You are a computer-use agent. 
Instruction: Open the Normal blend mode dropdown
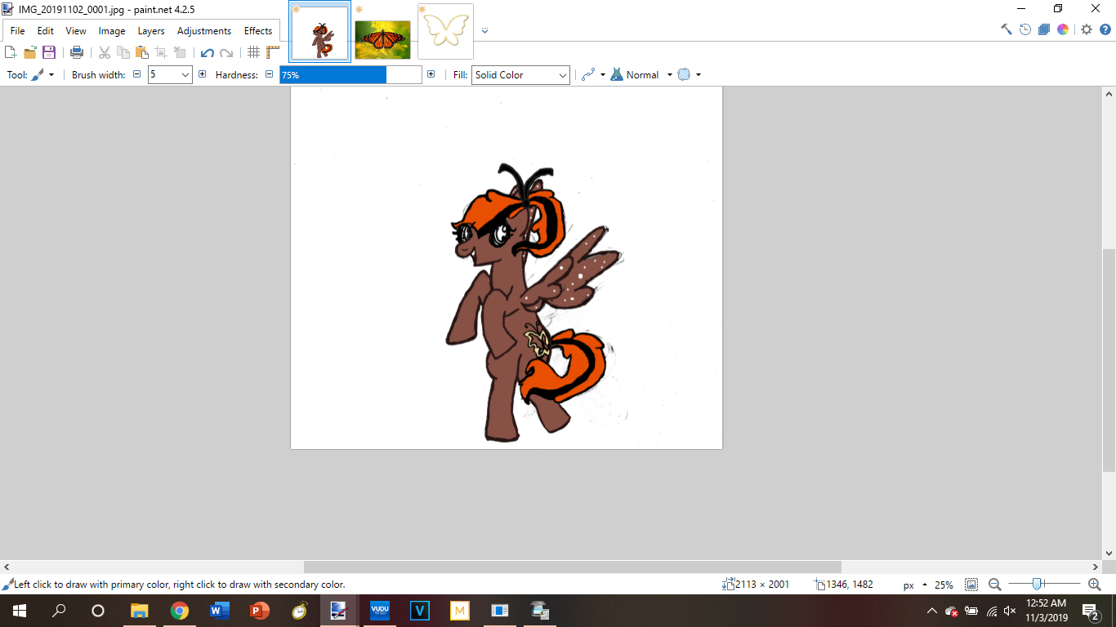(x=669, y=75)
